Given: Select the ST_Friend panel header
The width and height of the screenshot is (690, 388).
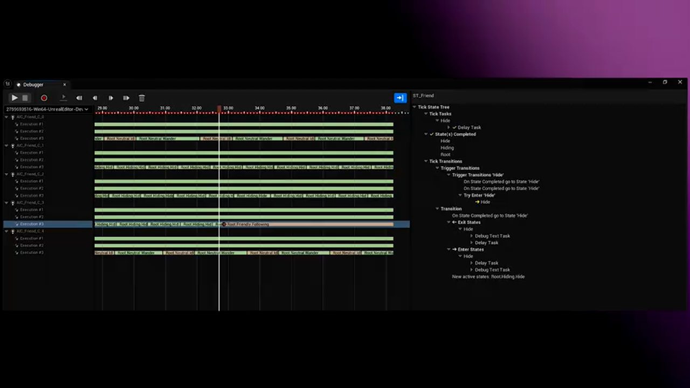Looking at the screenshot, I should (x=423, y=95).
